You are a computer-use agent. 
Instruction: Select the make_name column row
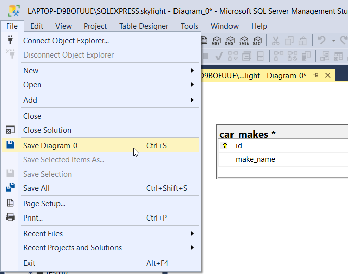coord(255,159)
